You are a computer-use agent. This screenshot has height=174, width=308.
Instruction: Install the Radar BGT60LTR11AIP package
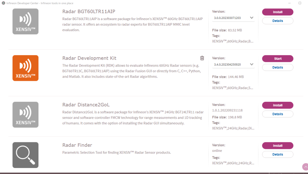(278, 12)
